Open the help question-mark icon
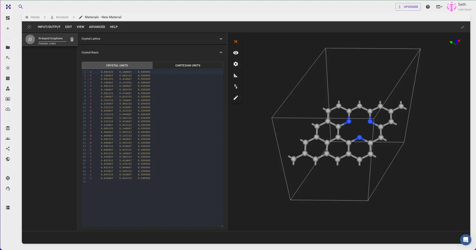Screen dimensions: 476x250 pyautogui.click(x=428, y=7)
